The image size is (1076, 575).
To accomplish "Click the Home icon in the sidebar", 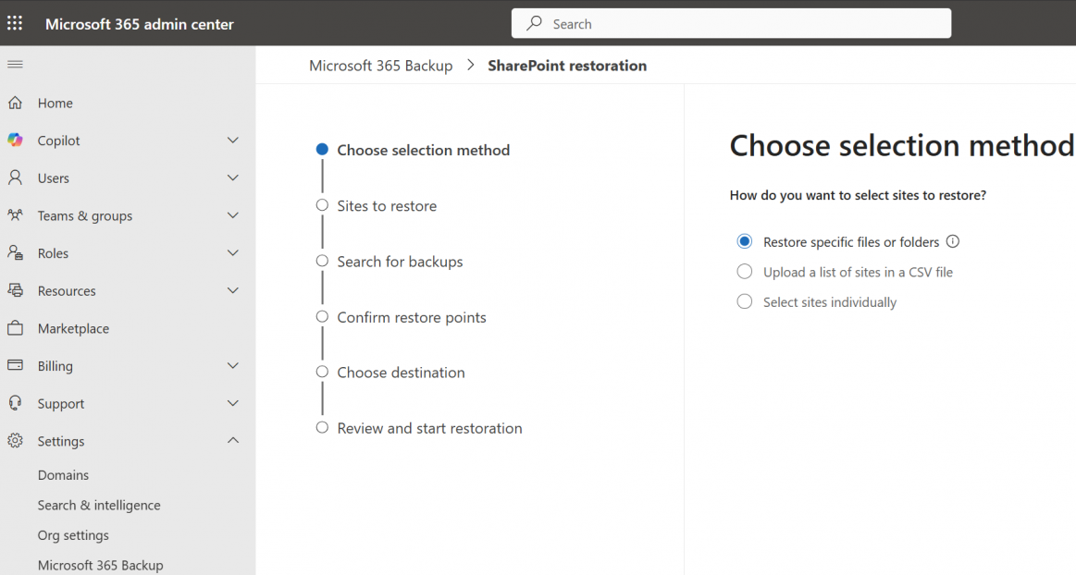I will 16,103.
